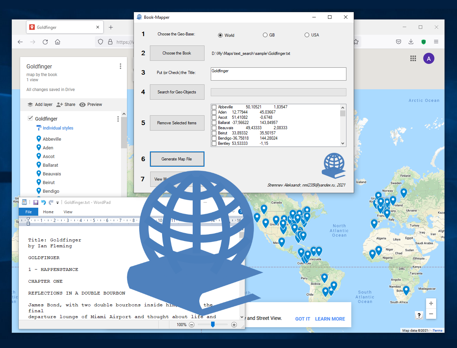The height and width of the screenshot is (348, 457).
Task: Zoom in on the Google map
Action: (431, 304)
